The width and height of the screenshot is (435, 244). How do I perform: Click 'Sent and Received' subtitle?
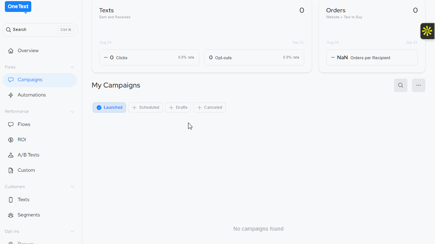click(x=115, y=17)
